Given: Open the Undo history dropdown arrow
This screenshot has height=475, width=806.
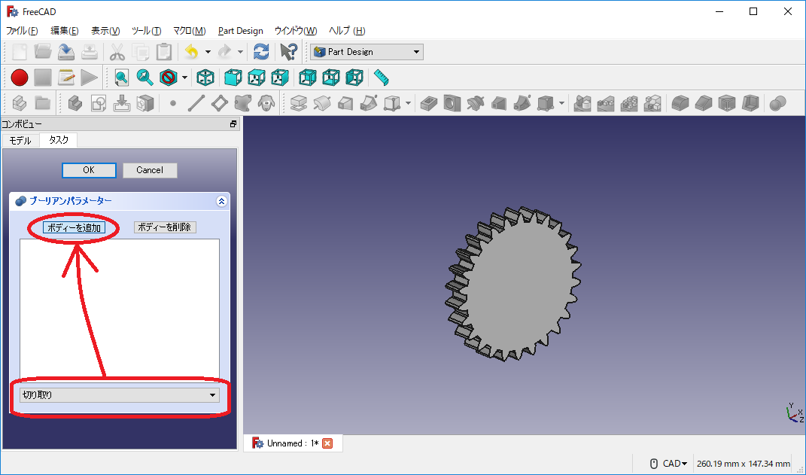Looking at the screenshot, I should pyautogui.click(x=208, y=52).
